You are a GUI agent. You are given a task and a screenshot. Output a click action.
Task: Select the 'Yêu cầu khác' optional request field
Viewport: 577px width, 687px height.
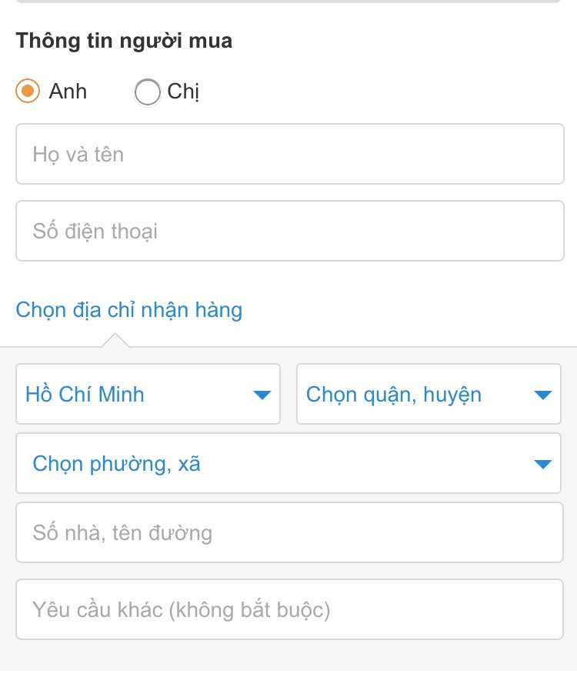(x=288, y=609)
